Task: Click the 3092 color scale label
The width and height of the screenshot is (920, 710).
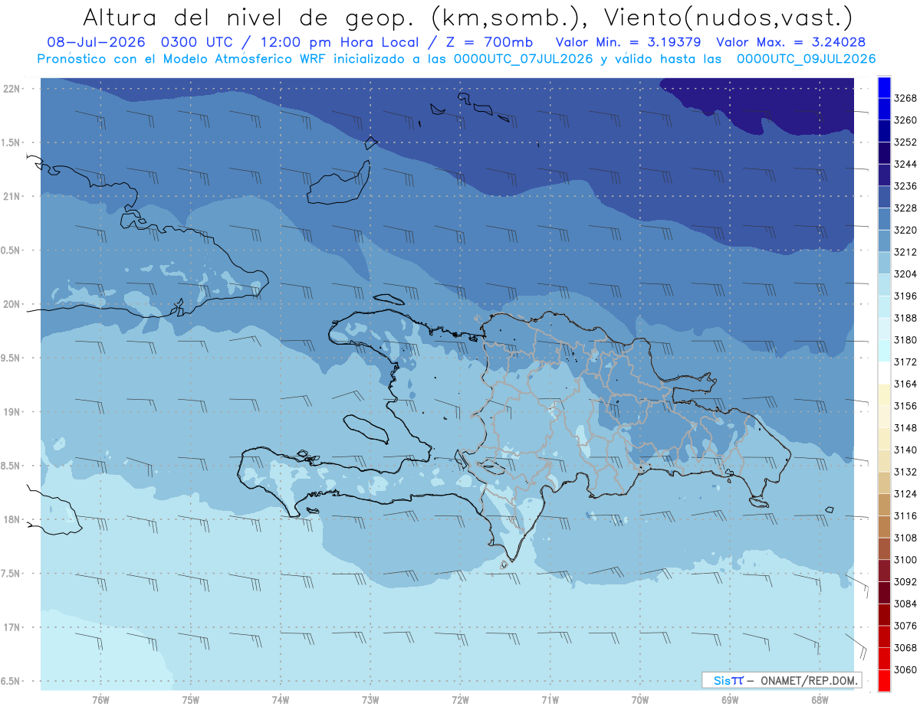Action: 905,582
